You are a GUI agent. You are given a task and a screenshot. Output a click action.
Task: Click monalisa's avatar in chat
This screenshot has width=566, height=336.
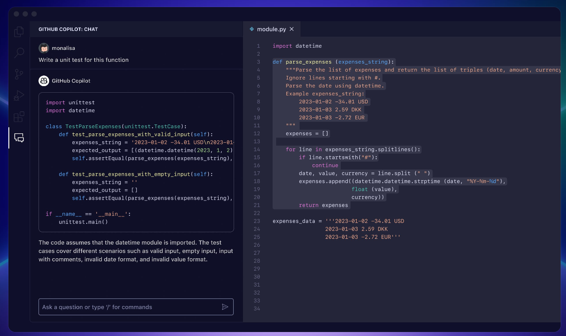(44, 48)
